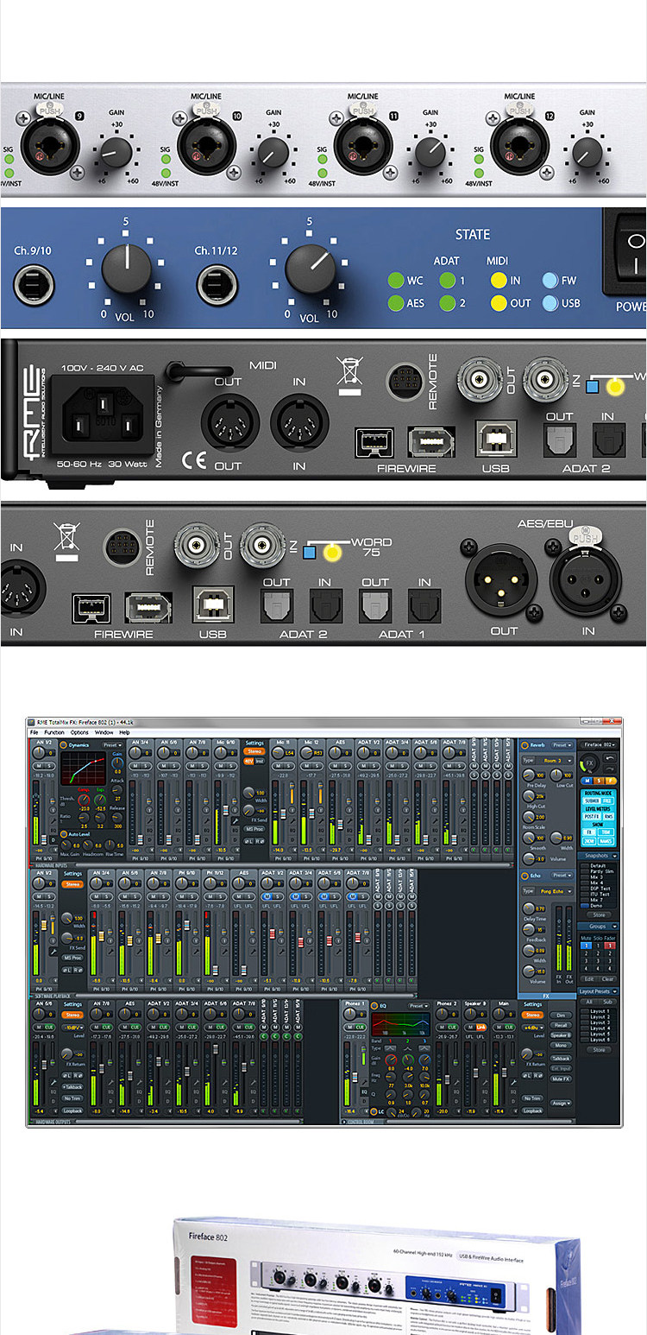647x1335 pixels.
Task: Open Dynamics Preset dropdown
Action: (113, 744)
